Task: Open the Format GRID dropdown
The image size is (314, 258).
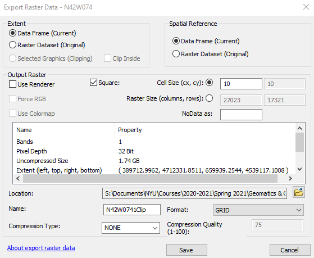Action: coord(258,210)
